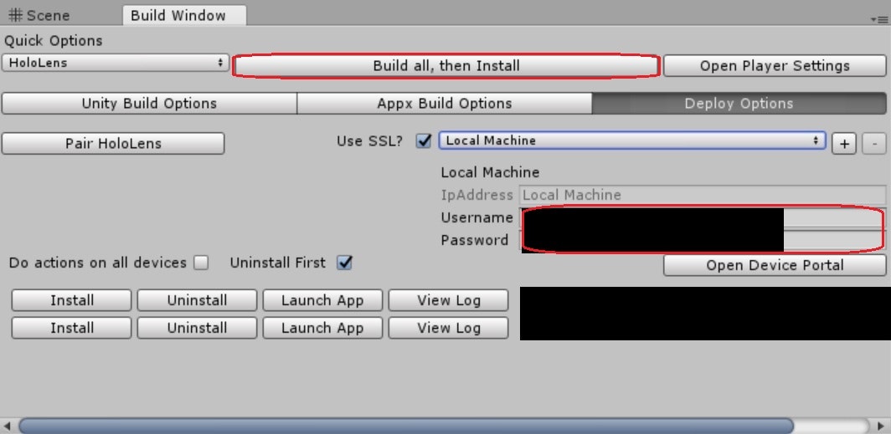Click the Pair HoloLens button
891x434 pixels.
pyautogui.click(x=113, y=143)
